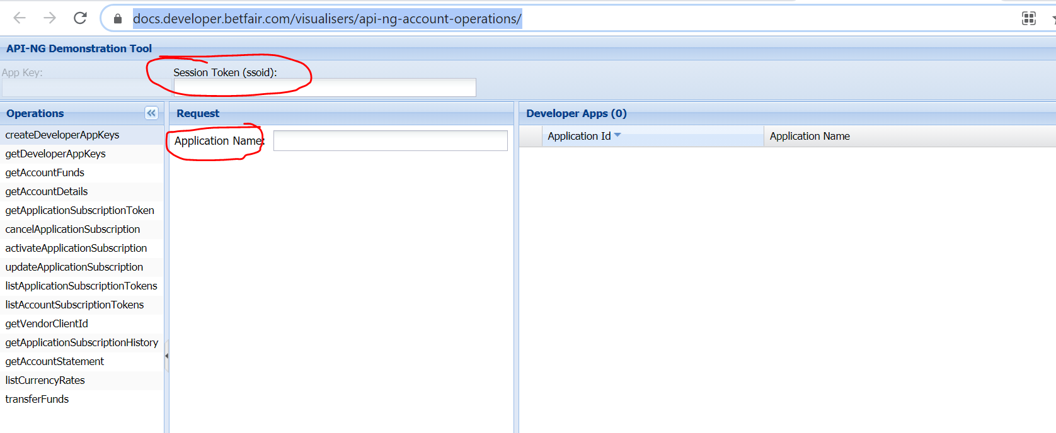The image size is (1056, 433).
Task: Reload the Betfair visualiser page
Action: point(80,18)
